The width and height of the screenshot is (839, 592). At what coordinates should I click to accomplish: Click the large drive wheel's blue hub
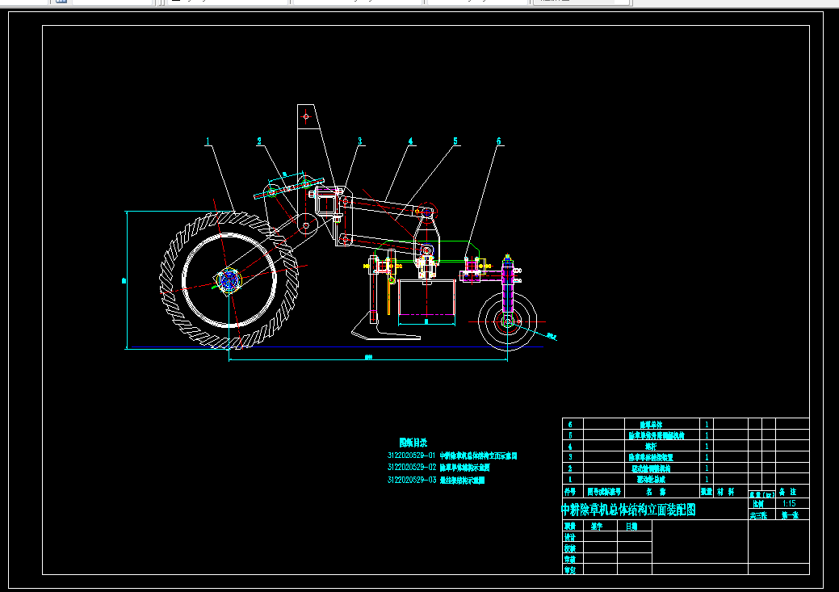(x=229, y=280)
